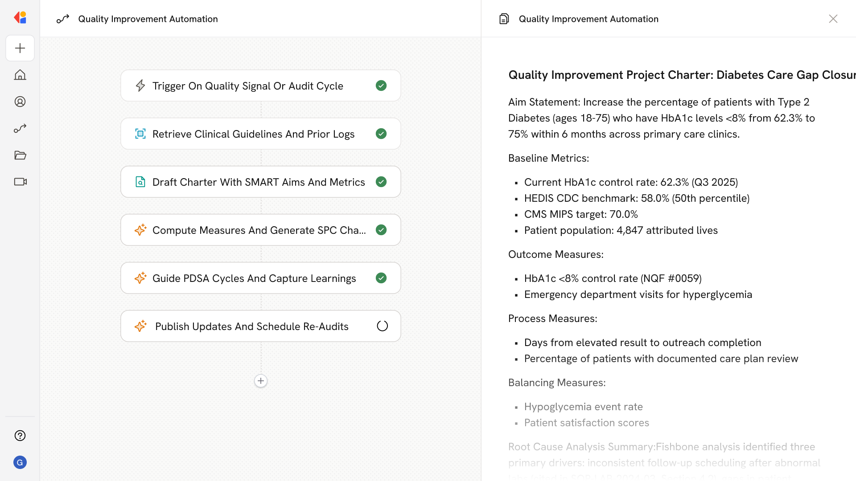The width and height of the screenshot is (856, 481).
Task: Expand Compute Measures And Generate SPC step
Action: coord(258,230)
